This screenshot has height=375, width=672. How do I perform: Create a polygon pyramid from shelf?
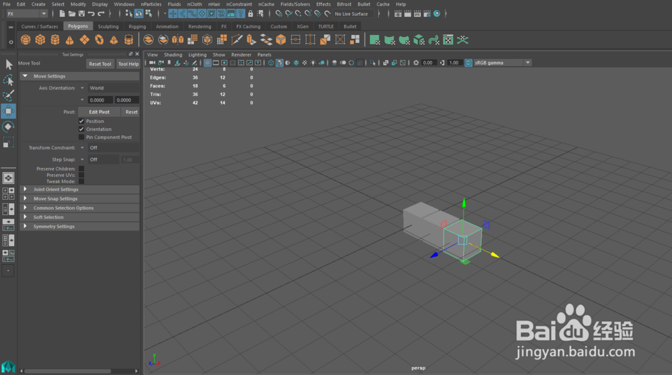tap(114, 40)
